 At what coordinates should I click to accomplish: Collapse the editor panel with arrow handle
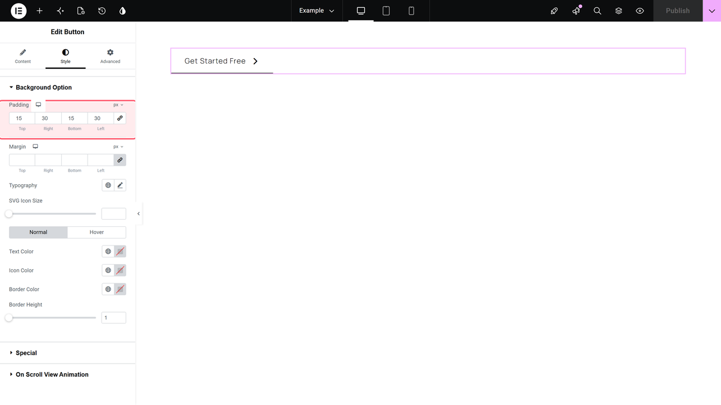[x=139, y=214]
